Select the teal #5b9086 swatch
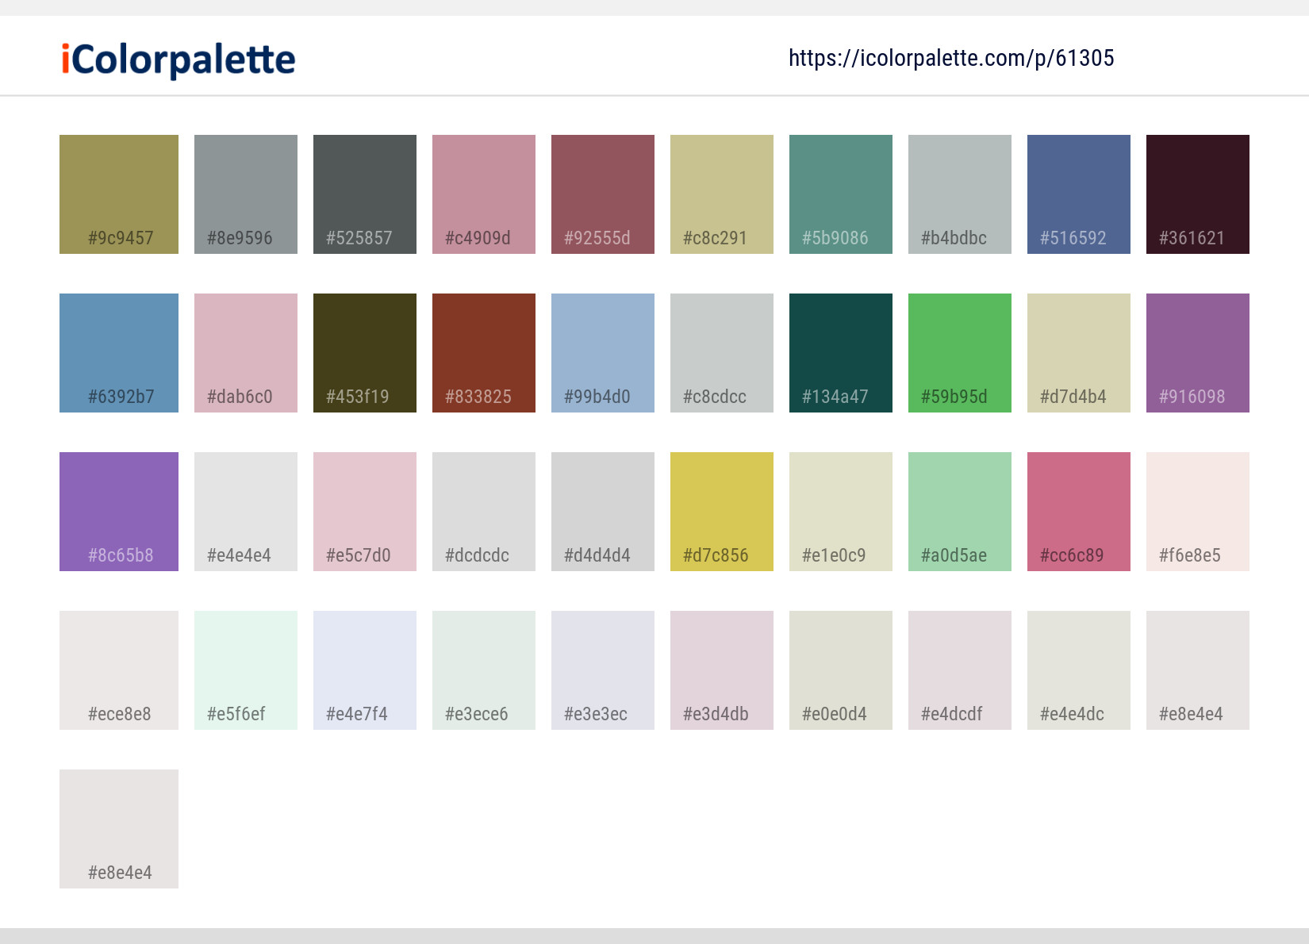Image resolution: width=1309 pixels, height=944 pixels. point(840,194)
